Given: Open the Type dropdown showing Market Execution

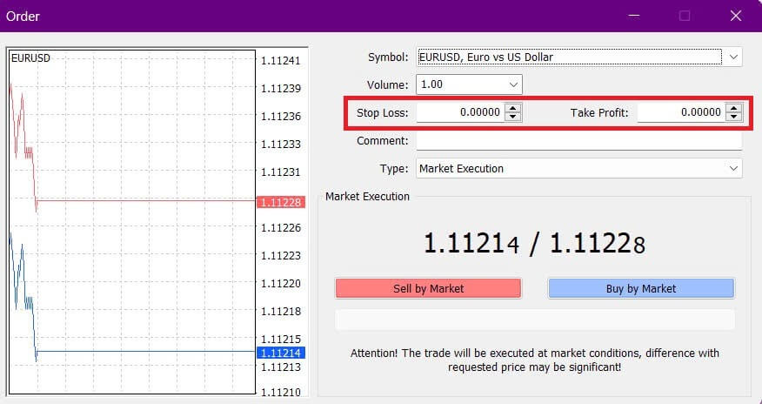Looking at the screenshot, I should [x=734, y=169].
